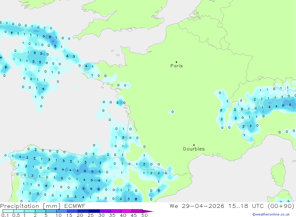Pick the 25–30 mm dark navy legend swatch
296x217 pixels.
pos(94,211)
